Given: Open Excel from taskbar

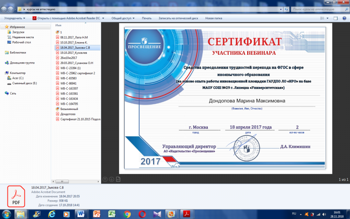Looking at the screenshot, I should click(112, 214).
